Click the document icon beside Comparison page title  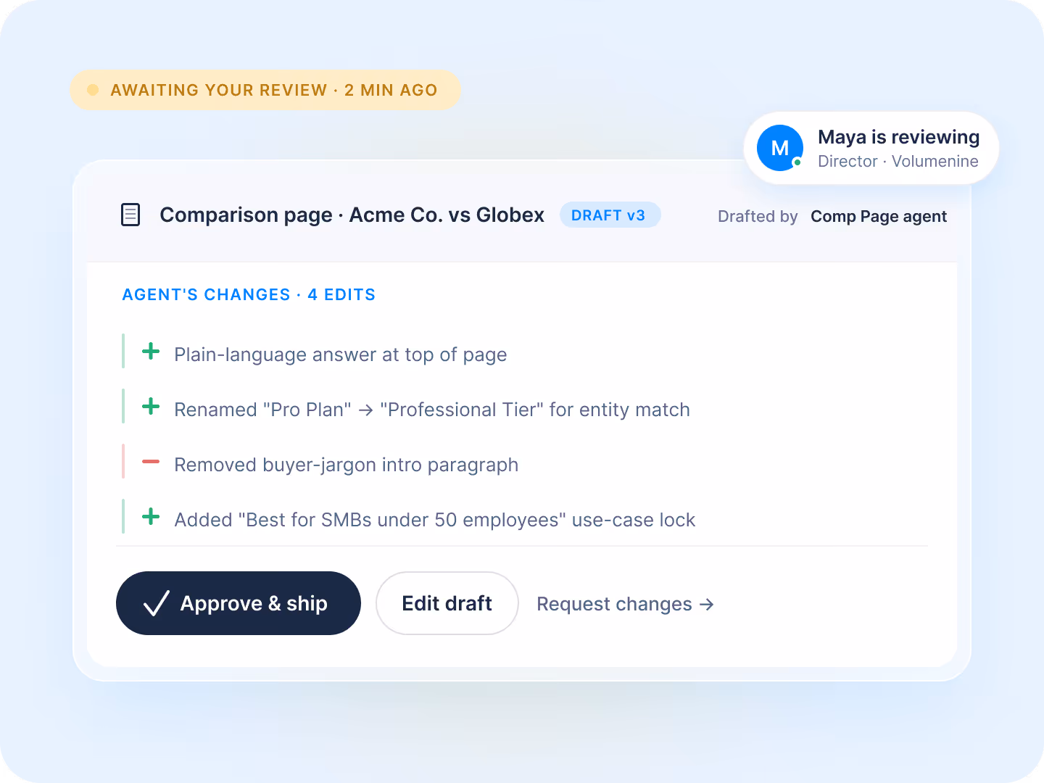(x=130, y=215)
